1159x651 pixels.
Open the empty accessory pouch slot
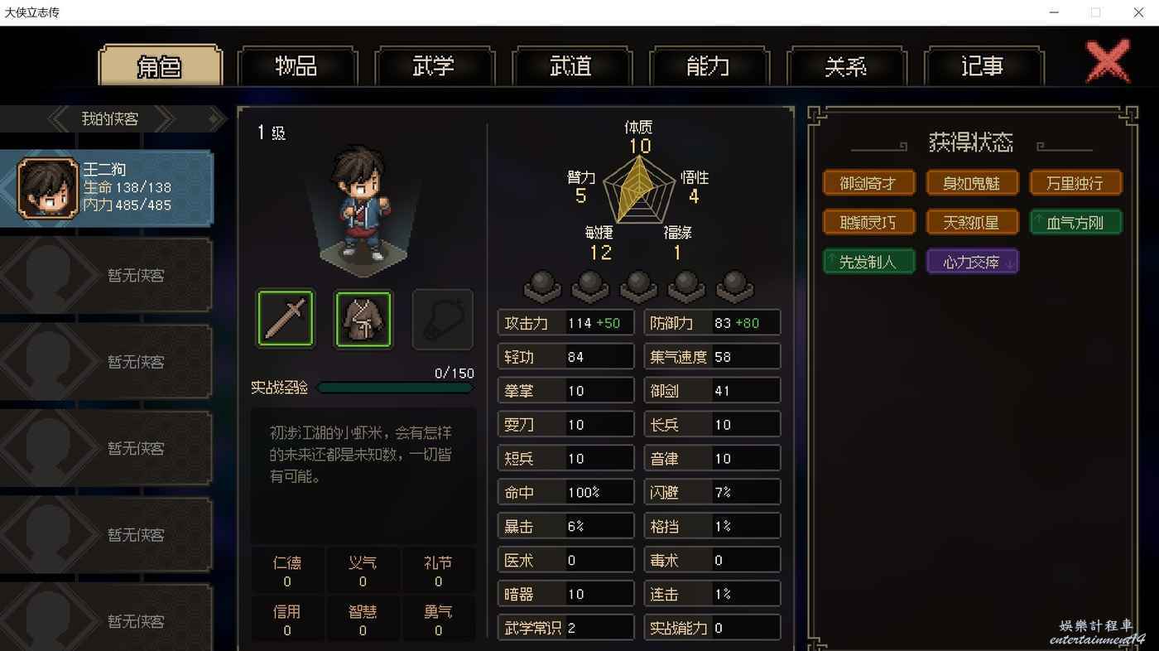442,319
